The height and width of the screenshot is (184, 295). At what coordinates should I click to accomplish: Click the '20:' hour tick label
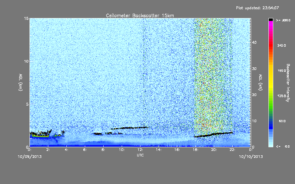click(x=214, y=150)
